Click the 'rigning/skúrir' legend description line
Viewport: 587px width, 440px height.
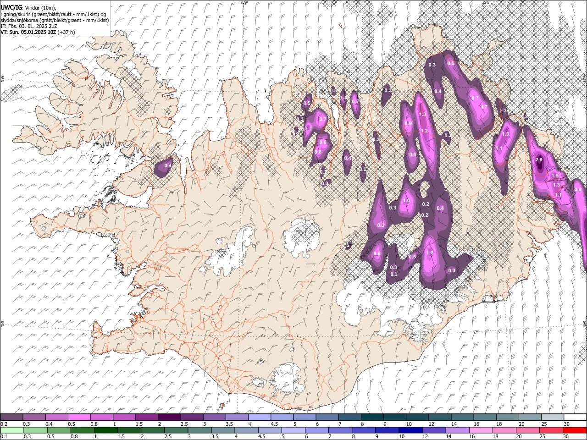(x=53, y=14)
